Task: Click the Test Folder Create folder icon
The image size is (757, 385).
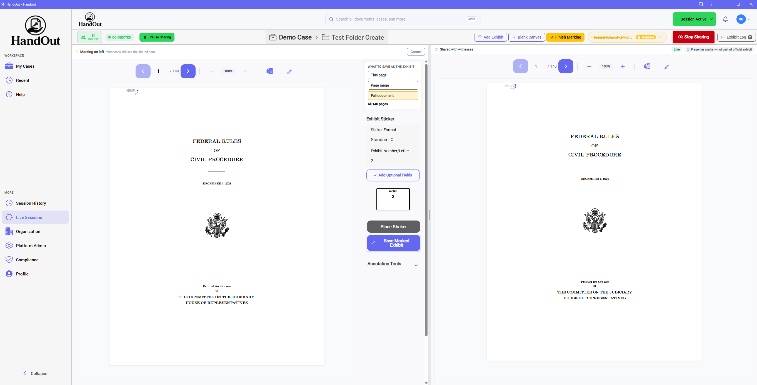Action: (x=325, y=37)
